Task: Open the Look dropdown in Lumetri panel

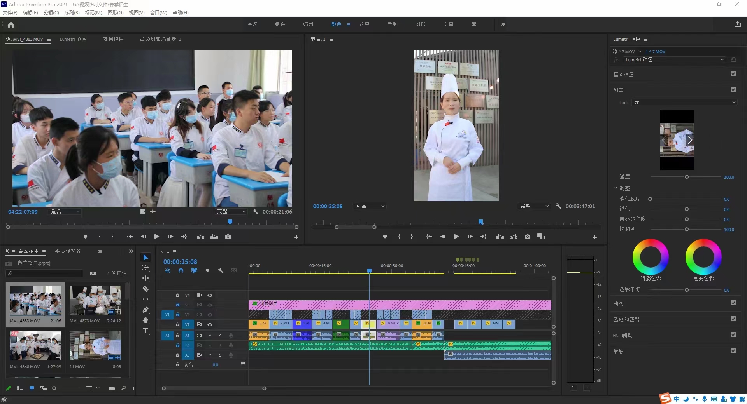Action: 685,102
